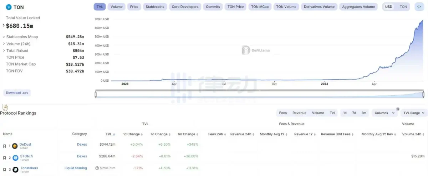Enable the Core Developers chart metric

185,7
